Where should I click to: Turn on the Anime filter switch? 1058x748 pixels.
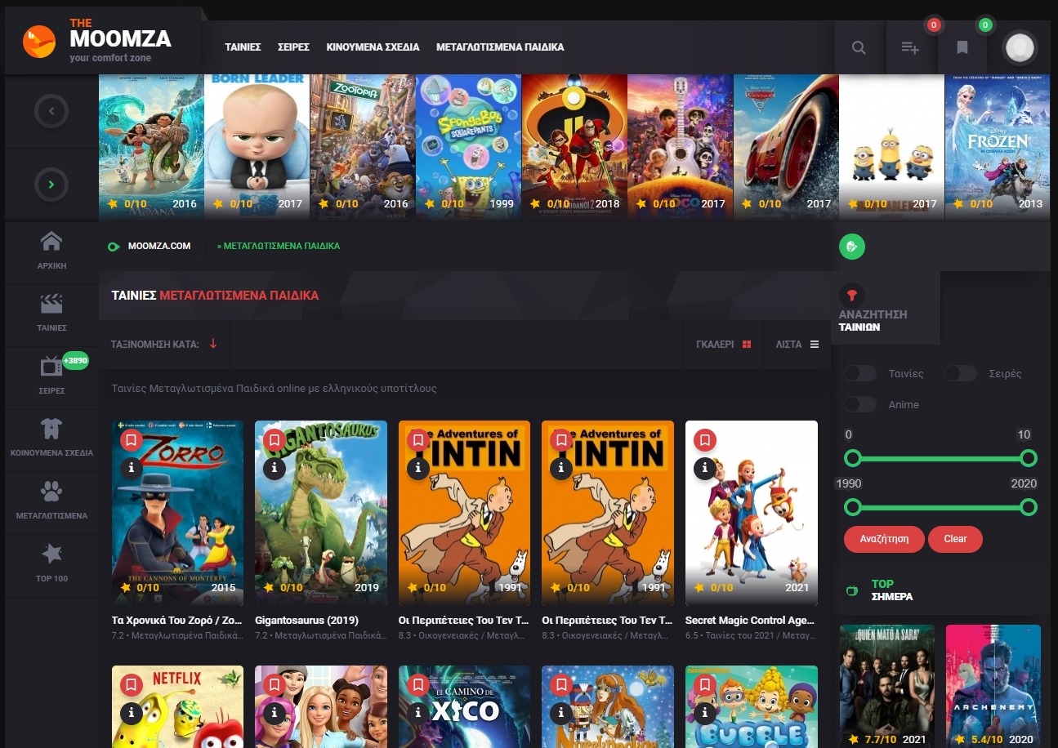(x=860, y=404)
